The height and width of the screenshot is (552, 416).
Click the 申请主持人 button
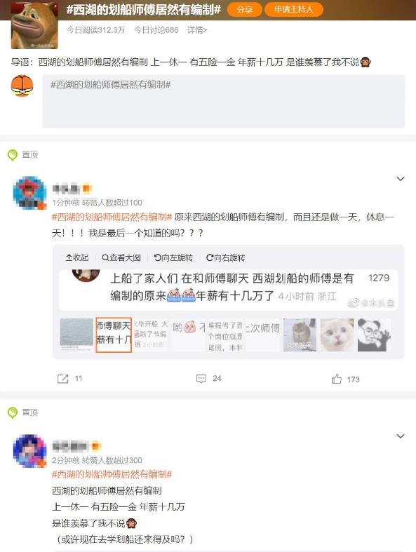294,10
